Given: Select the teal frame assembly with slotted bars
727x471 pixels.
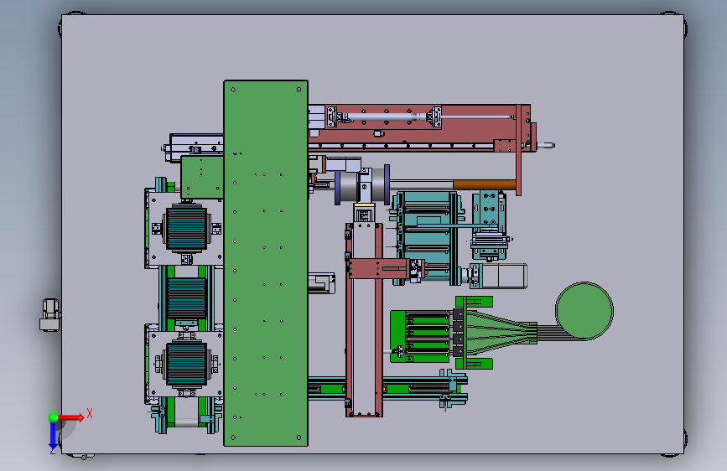Looking at the screenshot, I should (427, 237).
